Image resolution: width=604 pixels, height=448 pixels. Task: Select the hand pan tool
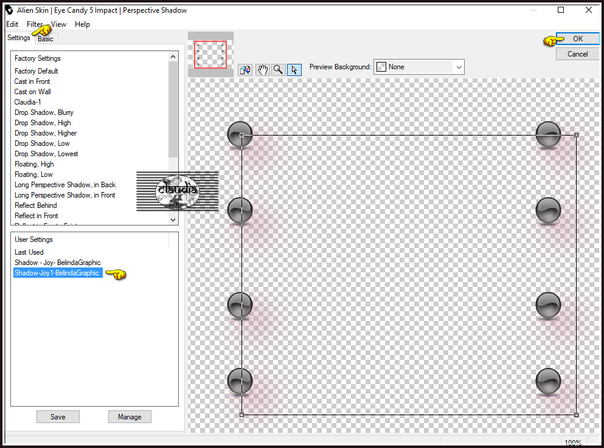(262, 70)
